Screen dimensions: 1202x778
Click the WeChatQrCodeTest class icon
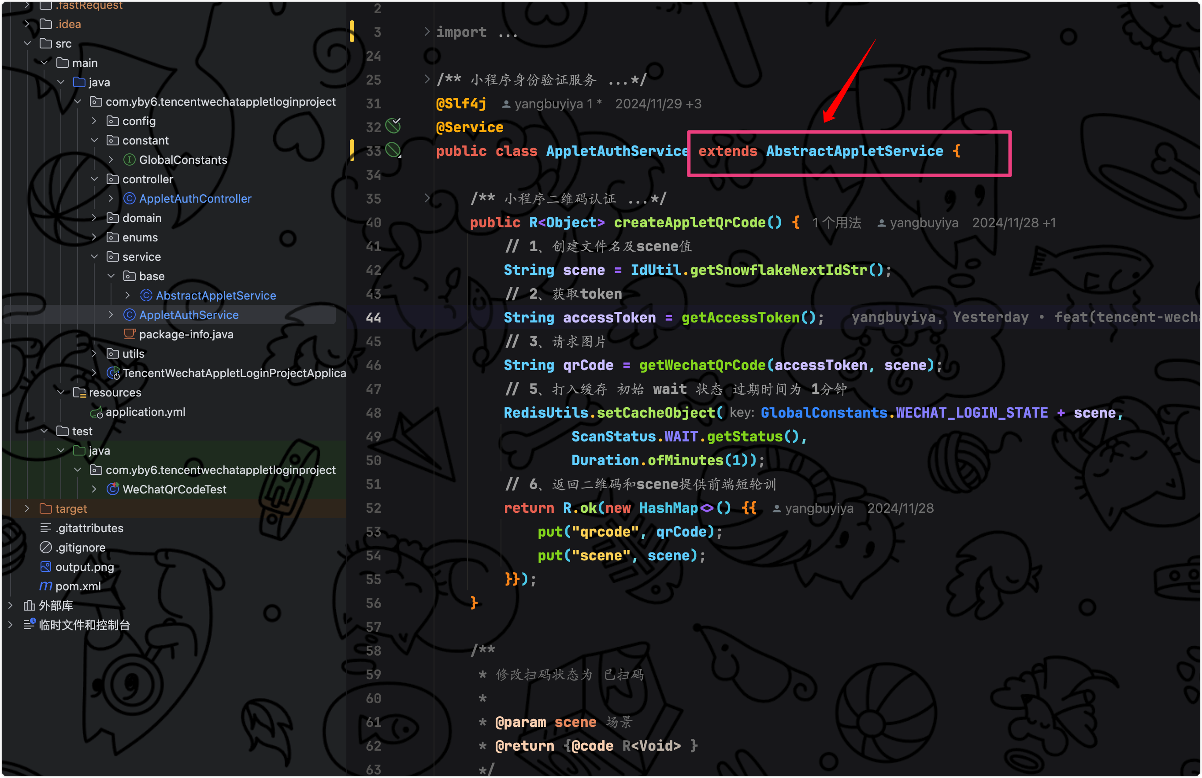113,489
